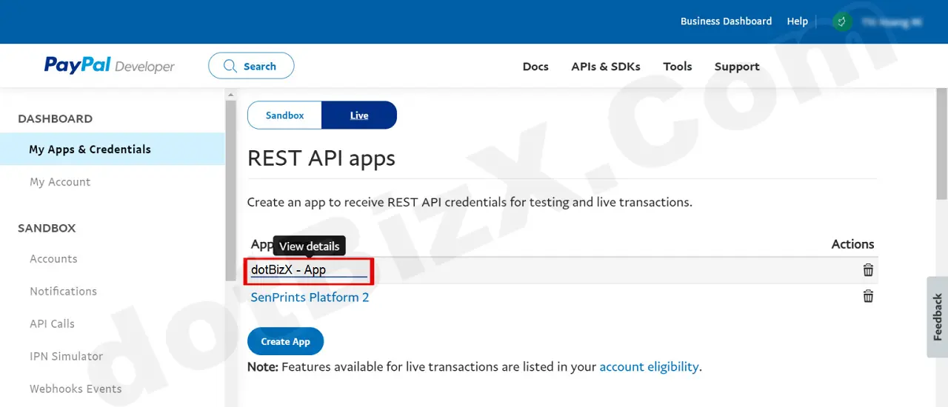
Task: Open Sandbox Notifications
Action: [x=63, y=292]
